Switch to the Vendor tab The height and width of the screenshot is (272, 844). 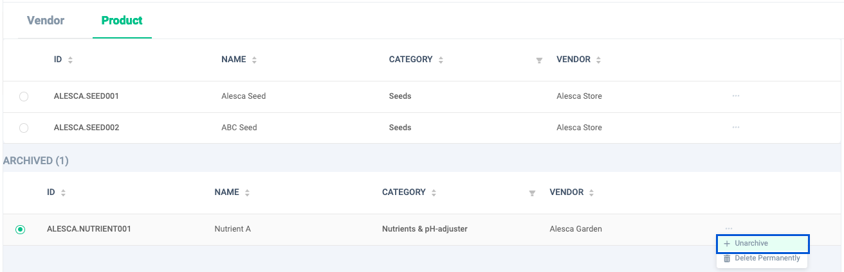click(46, 21)
